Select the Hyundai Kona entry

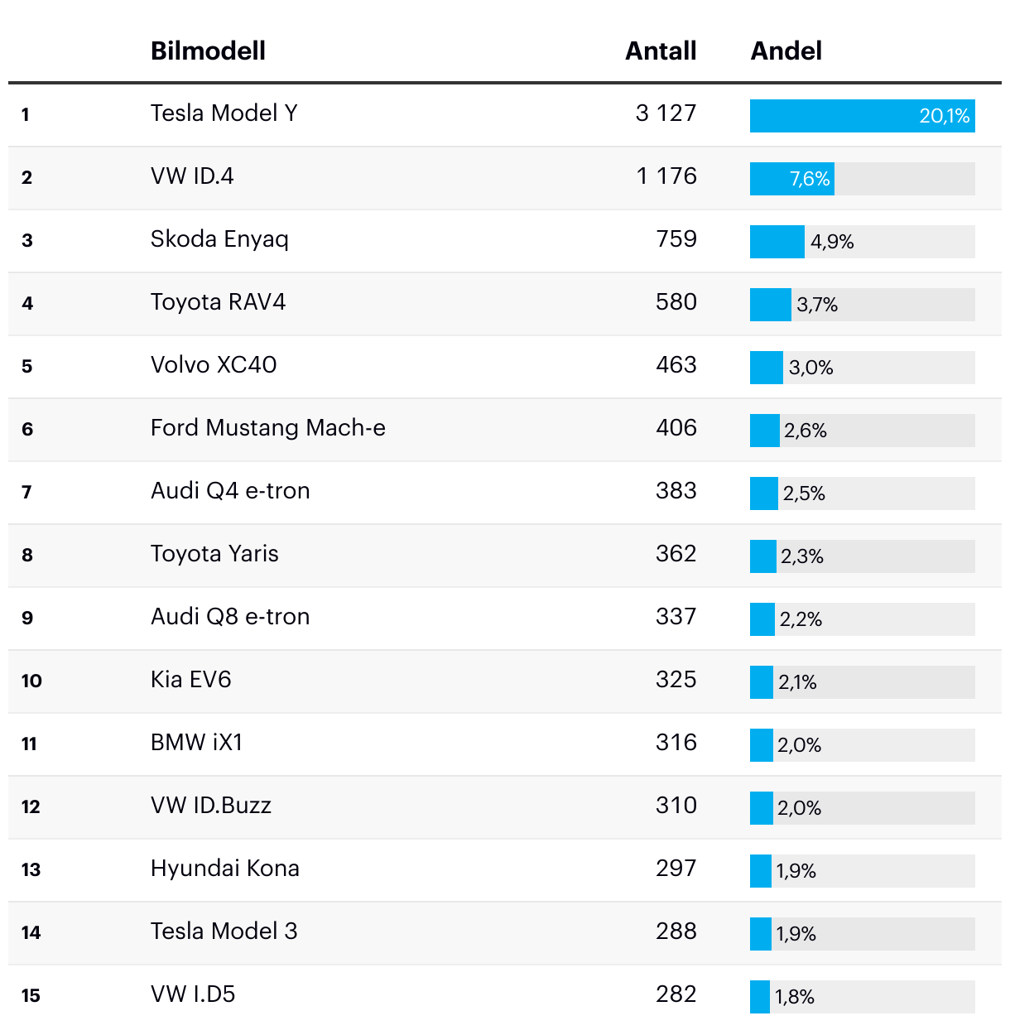pyautogui.click(x=224, y=869)
